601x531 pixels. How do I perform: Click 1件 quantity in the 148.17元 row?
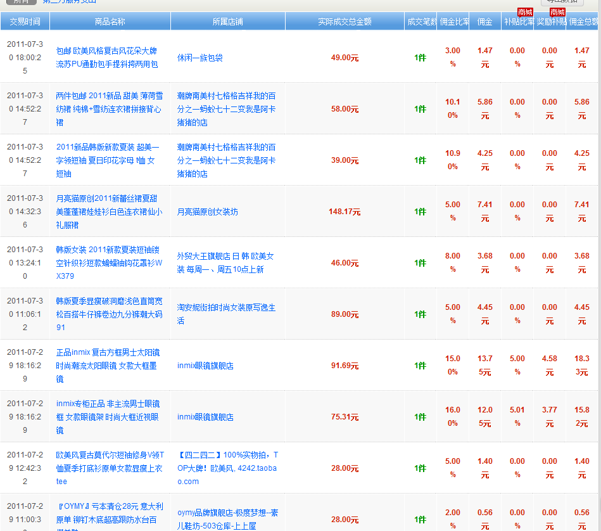pyautogui.click(x=421, y=212)
